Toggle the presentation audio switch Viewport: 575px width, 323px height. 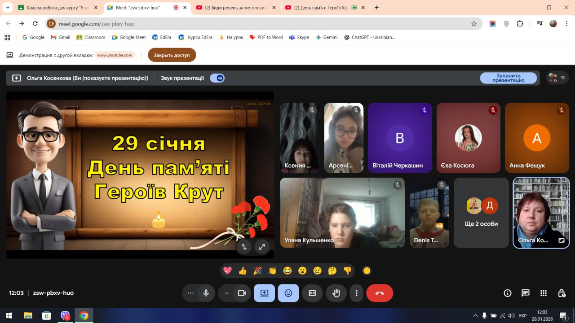pyautogui.click(x=217, y=78)
